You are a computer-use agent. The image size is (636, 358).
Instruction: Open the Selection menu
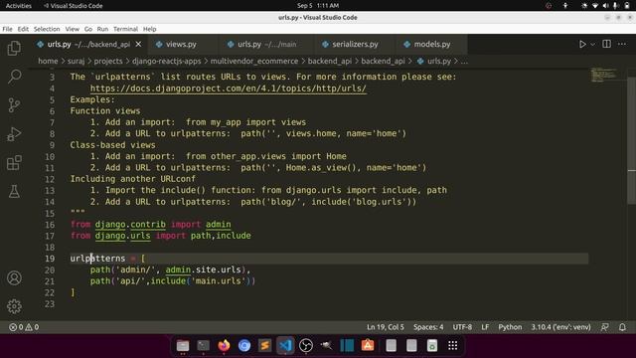47,29
